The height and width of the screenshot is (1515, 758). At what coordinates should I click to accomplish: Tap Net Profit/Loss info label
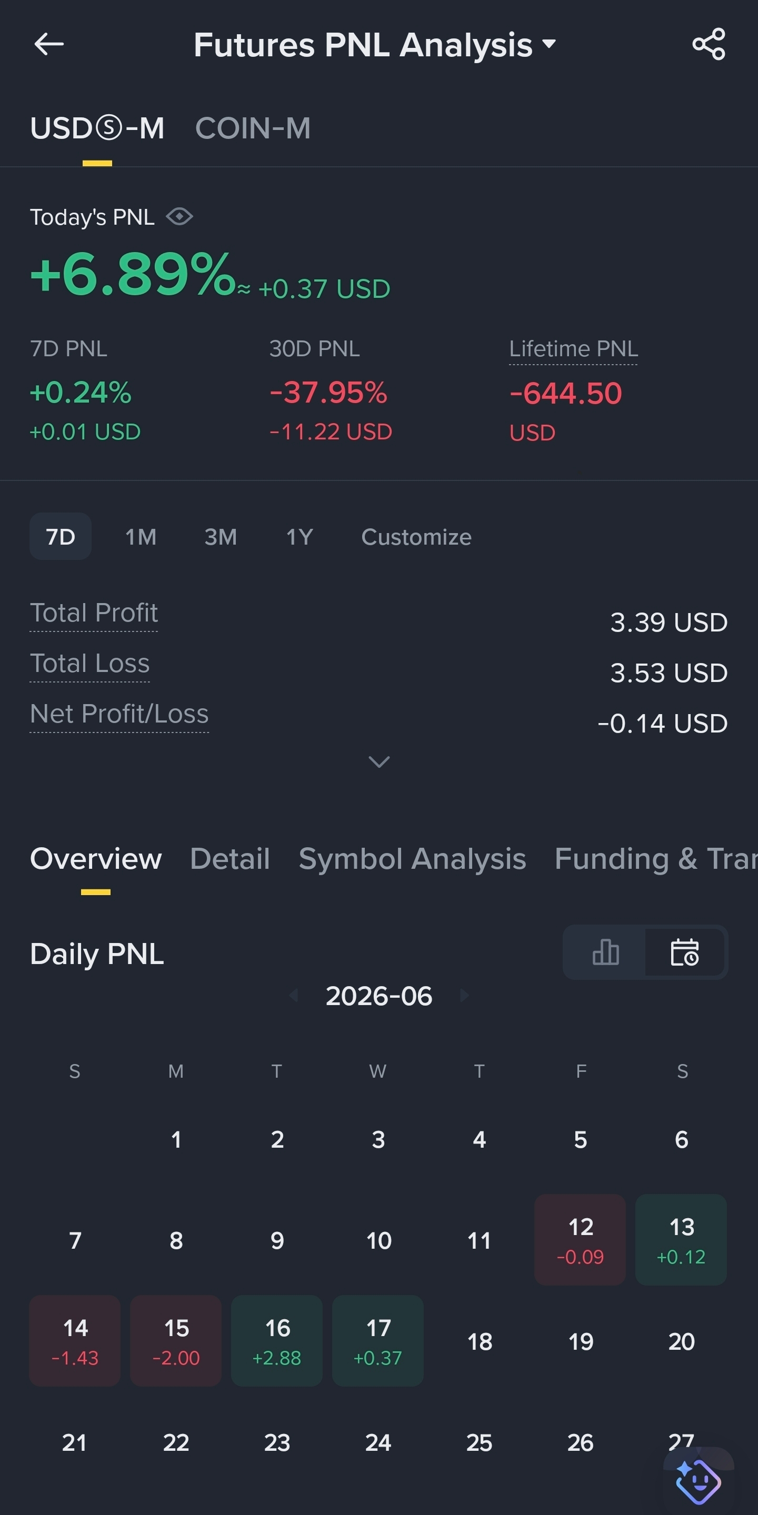(x=119, y=714)
